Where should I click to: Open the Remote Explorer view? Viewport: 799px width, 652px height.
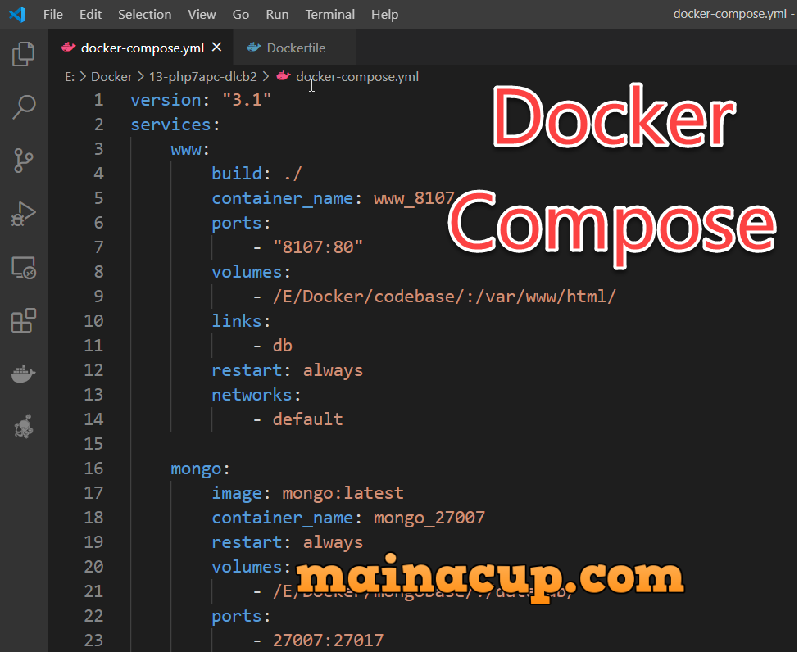[x=24, y=267]
